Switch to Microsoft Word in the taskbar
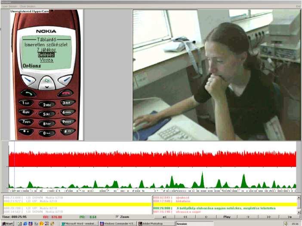This screenshot has width=302, height=226. [x=79, y=224]
